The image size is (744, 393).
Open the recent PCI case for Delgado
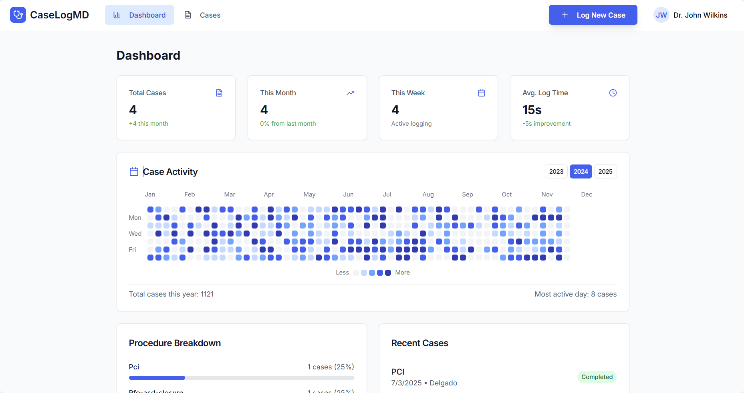(x=424, y=377)
